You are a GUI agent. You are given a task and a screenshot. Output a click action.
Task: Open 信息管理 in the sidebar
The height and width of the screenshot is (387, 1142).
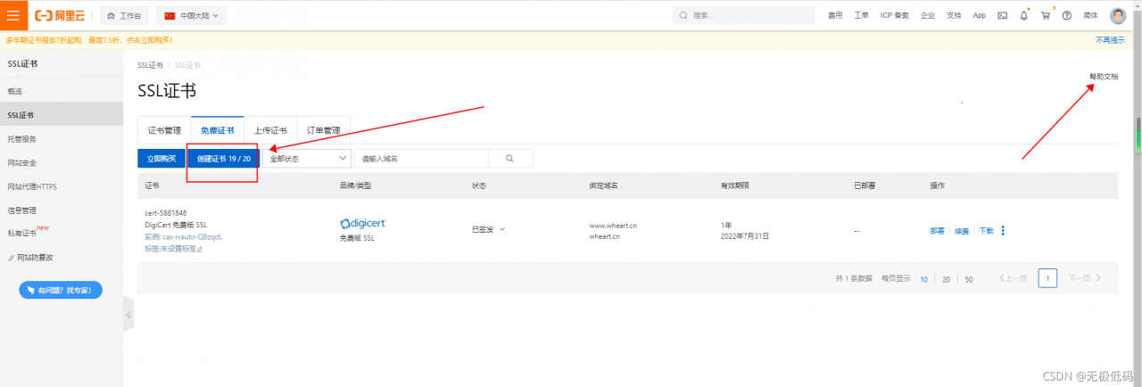[62, 210]
